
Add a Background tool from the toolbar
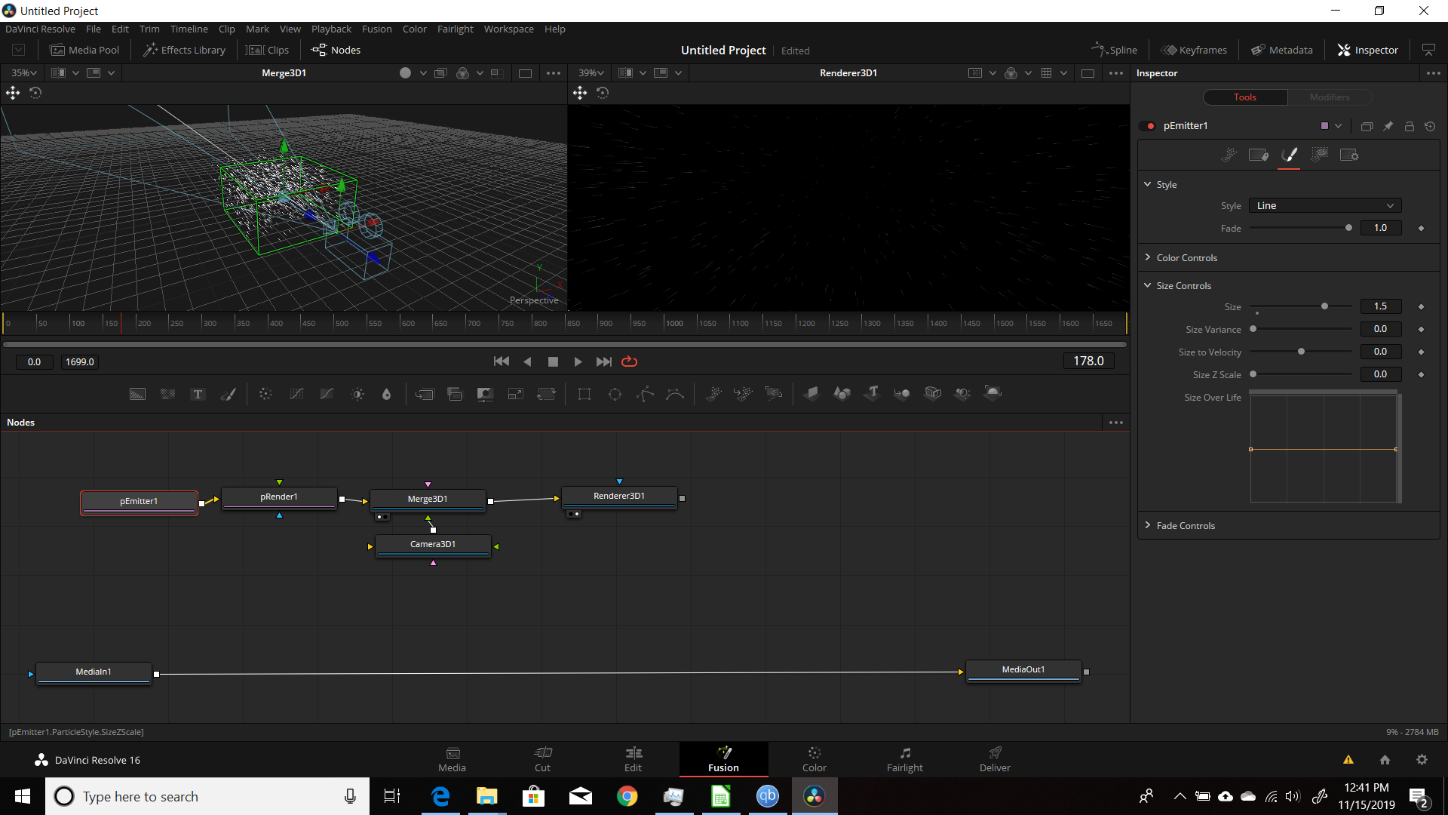(137, 394)
